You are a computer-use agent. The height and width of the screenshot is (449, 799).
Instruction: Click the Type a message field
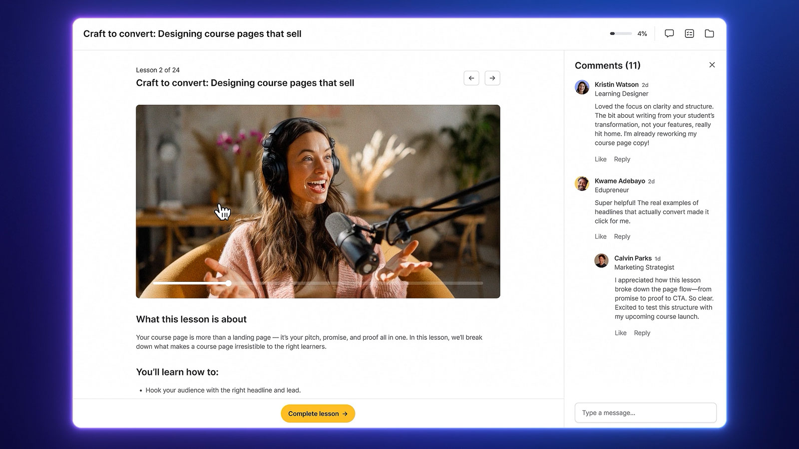click(645, 413)
